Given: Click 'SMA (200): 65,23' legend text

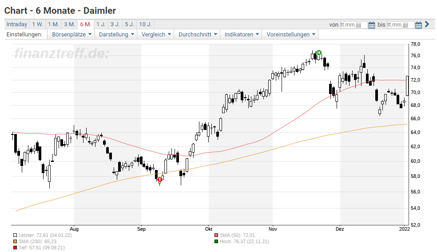Looking at the screenshot, I should click(x=37, y=241).
